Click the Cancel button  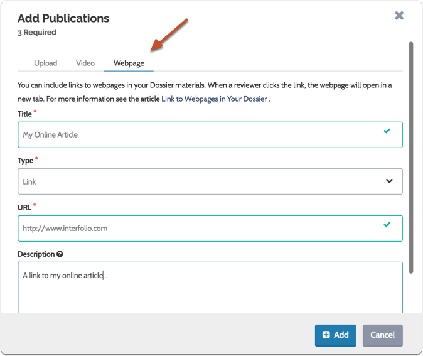tap(382, 335)
